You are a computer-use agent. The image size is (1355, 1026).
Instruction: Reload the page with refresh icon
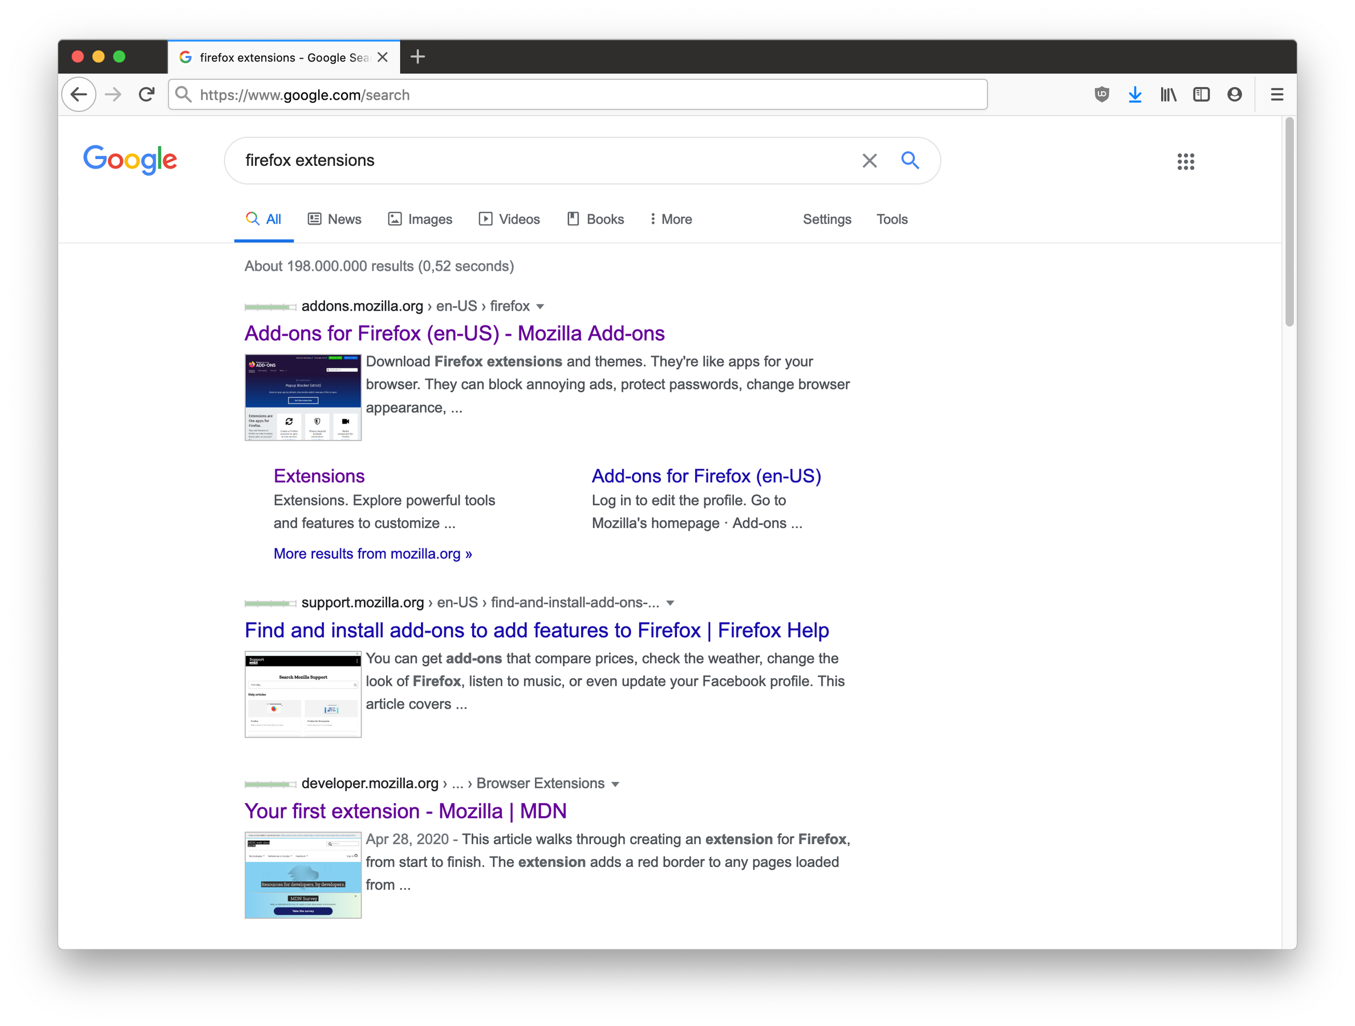point(147,94)
